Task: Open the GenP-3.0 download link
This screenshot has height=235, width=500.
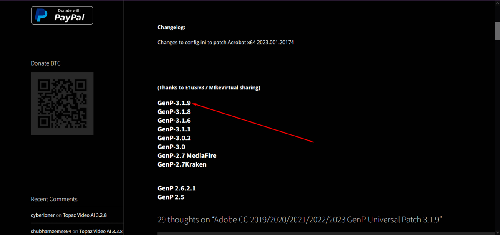Action: [x=171, y=147]
